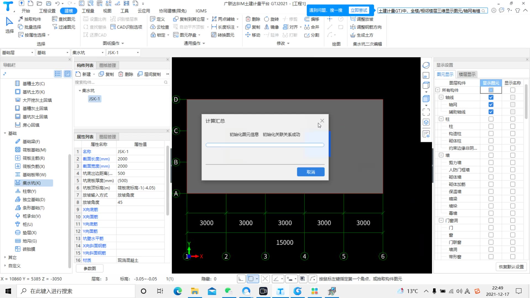530x298 pixels.
Task: Click the 旋转 rotate tool icon
Action: pyautogui.click(x=267, y=19)
